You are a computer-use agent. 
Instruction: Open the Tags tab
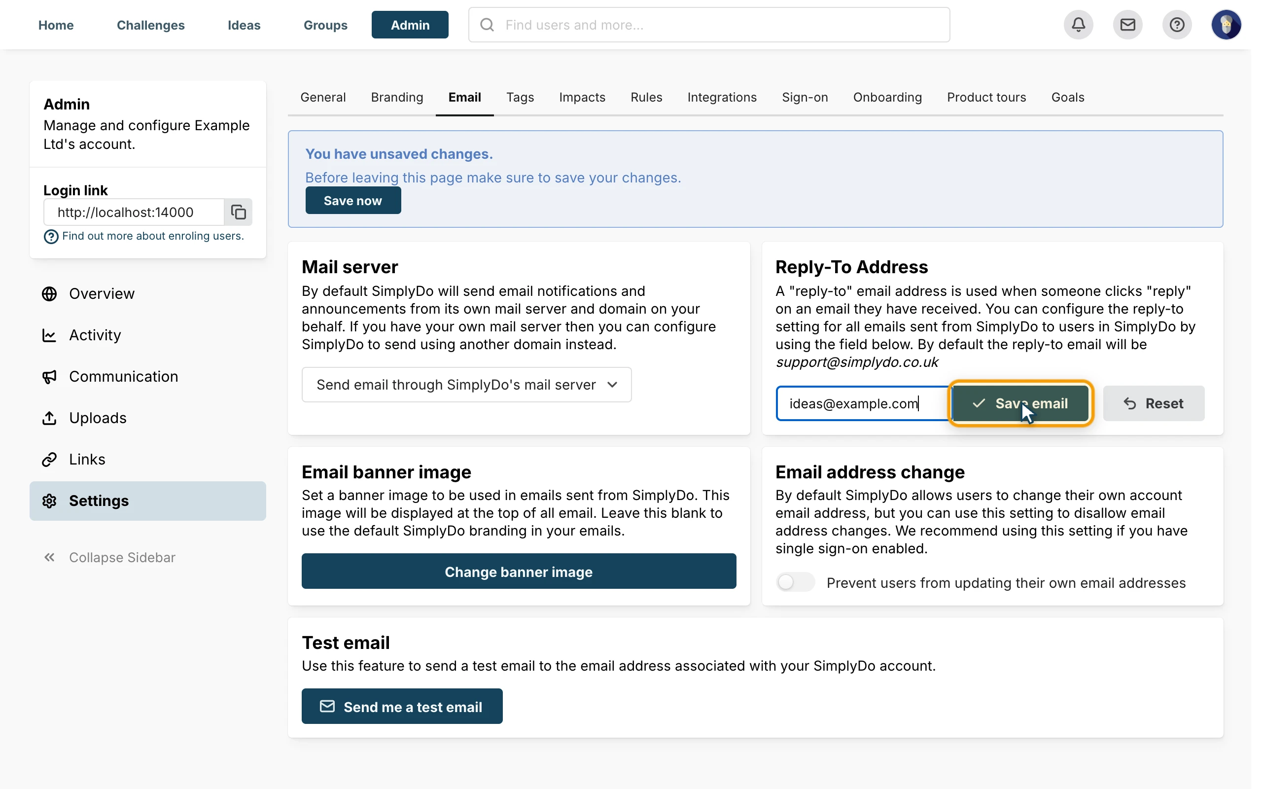(x=520, y=98)
